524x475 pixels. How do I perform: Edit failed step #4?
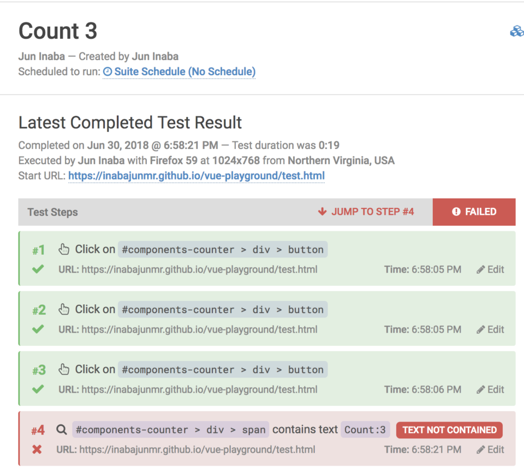pyautogui.click(x=491, y=449)
